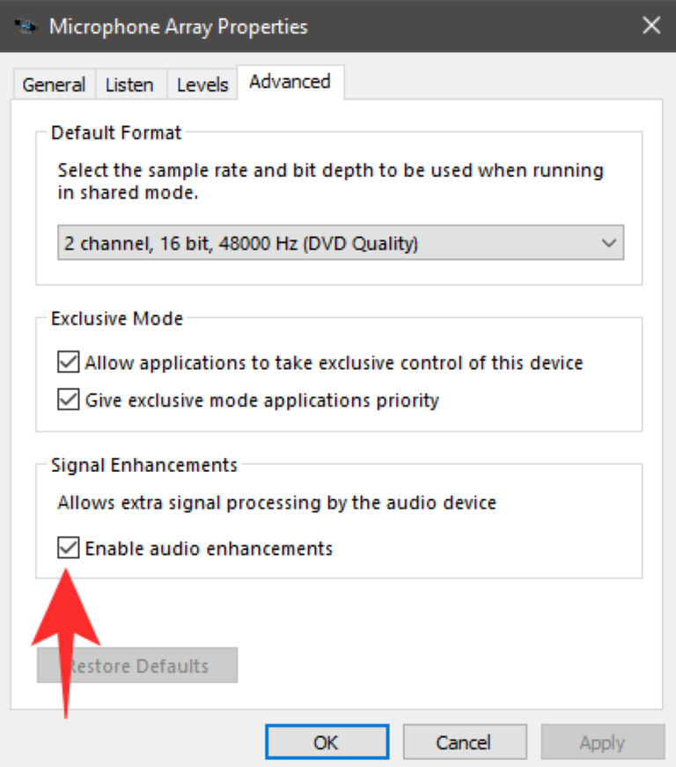The height and width of the screenshot is (767, 676).
Task: Close the Microphone Array Properties dialog
Action: [x=651, y=26]
